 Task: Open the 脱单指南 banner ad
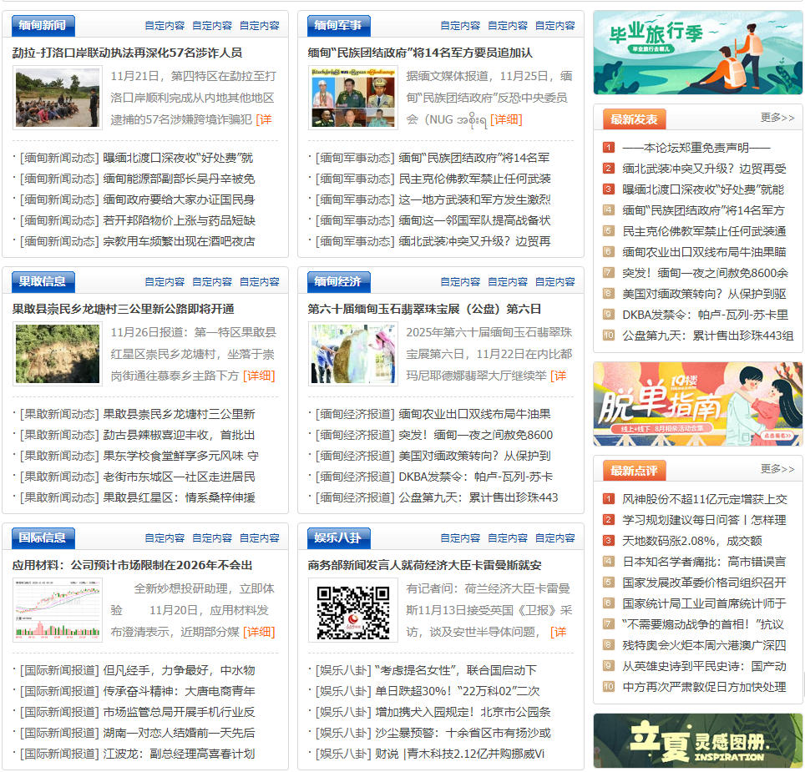point(697,404)
